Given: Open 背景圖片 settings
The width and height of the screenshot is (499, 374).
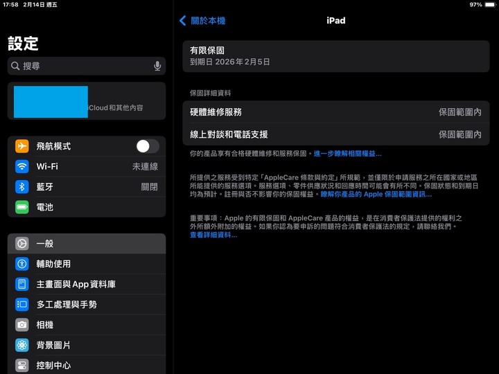Looking at the screenshot, I should point(87,345).
